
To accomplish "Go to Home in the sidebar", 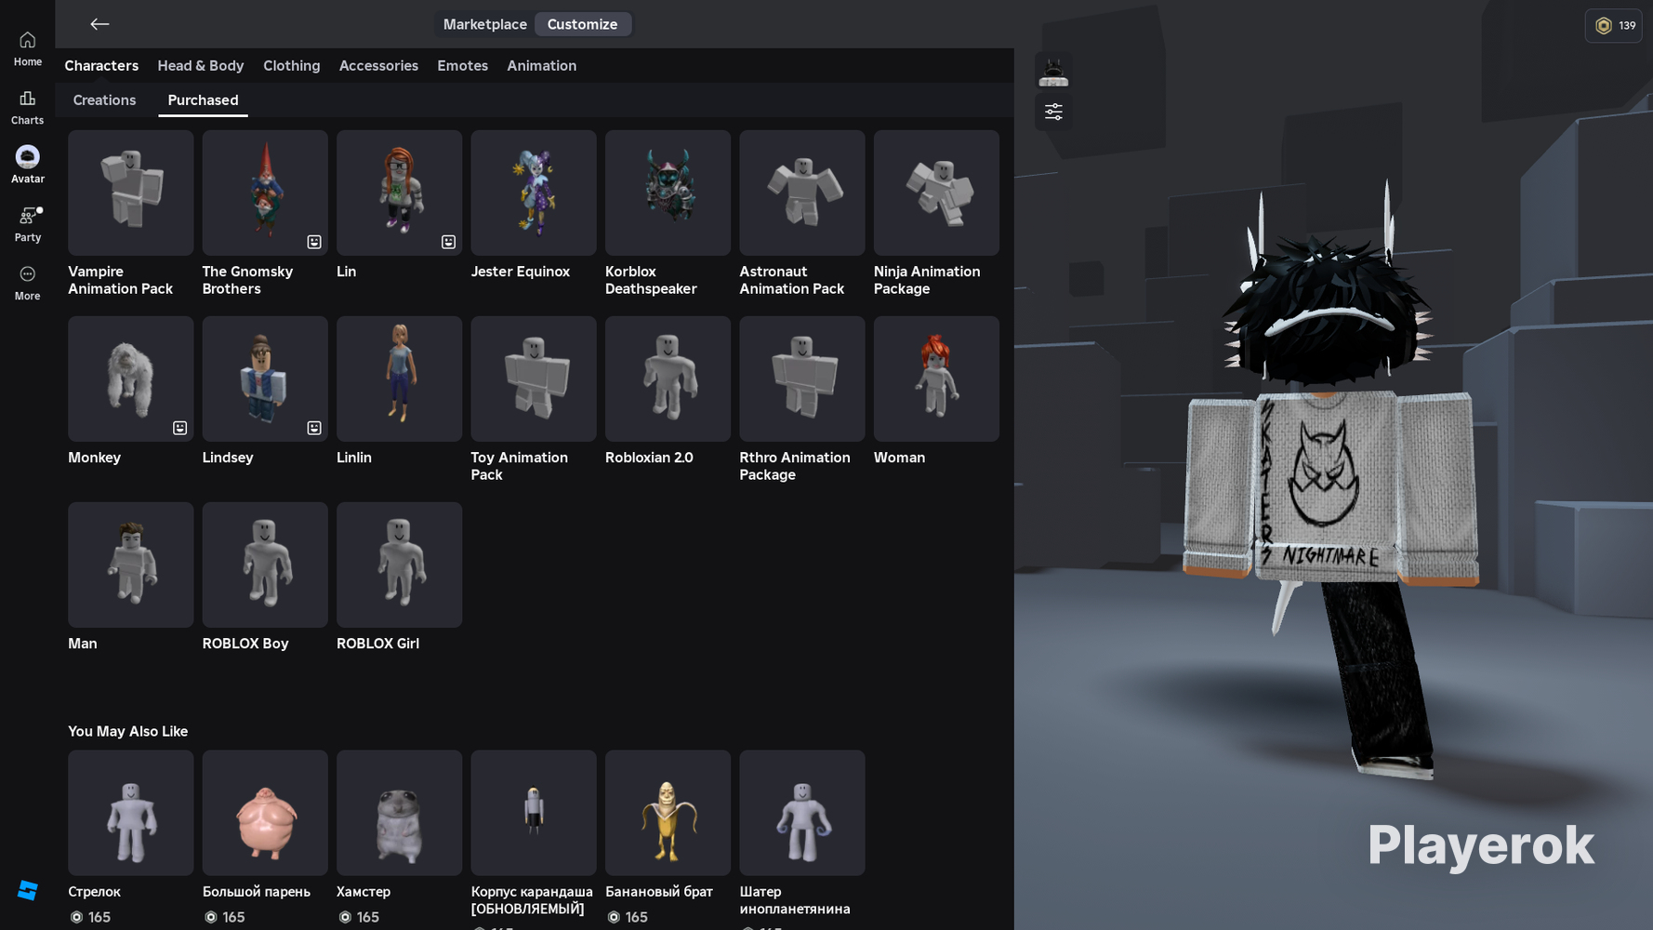I will (x=27, y=48).
